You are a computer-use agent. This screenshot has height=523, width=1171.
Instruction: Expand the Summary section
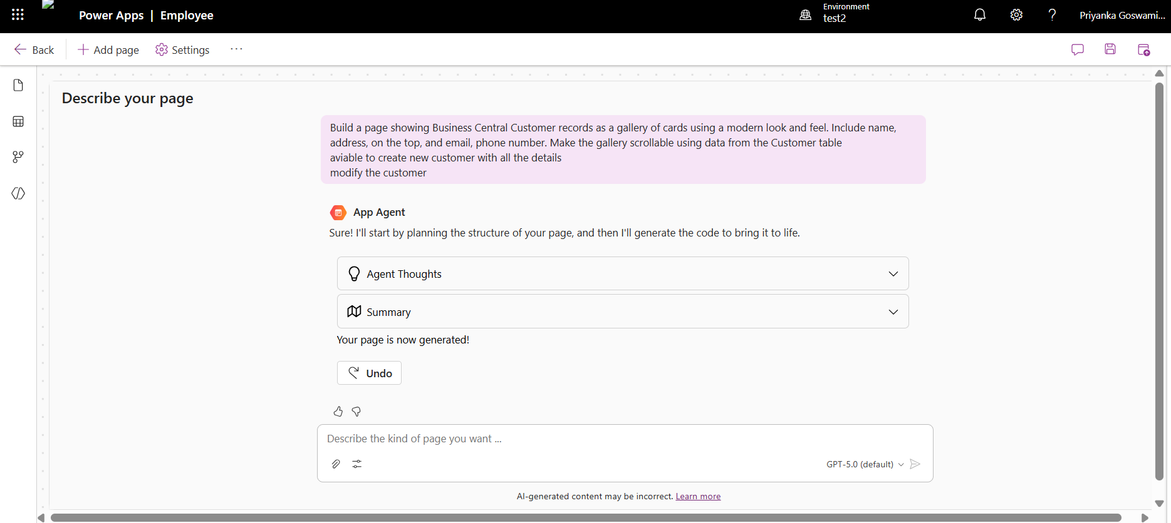click(623, 312)
